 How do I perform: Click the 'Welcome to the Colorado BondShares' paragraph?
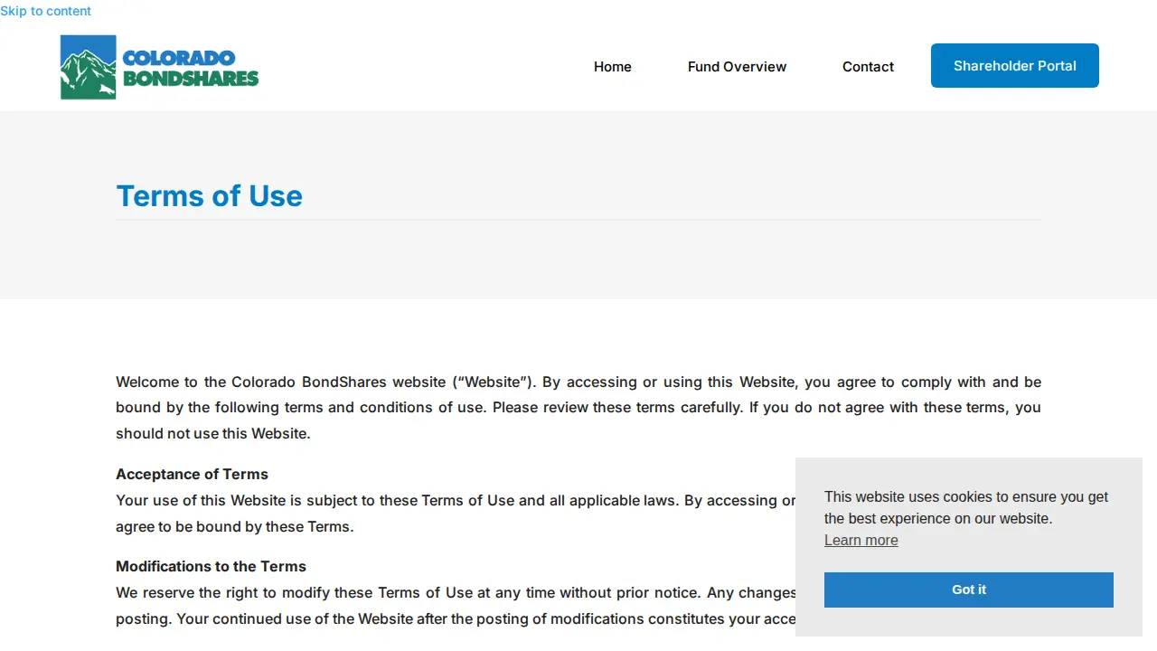pos(578,407)
